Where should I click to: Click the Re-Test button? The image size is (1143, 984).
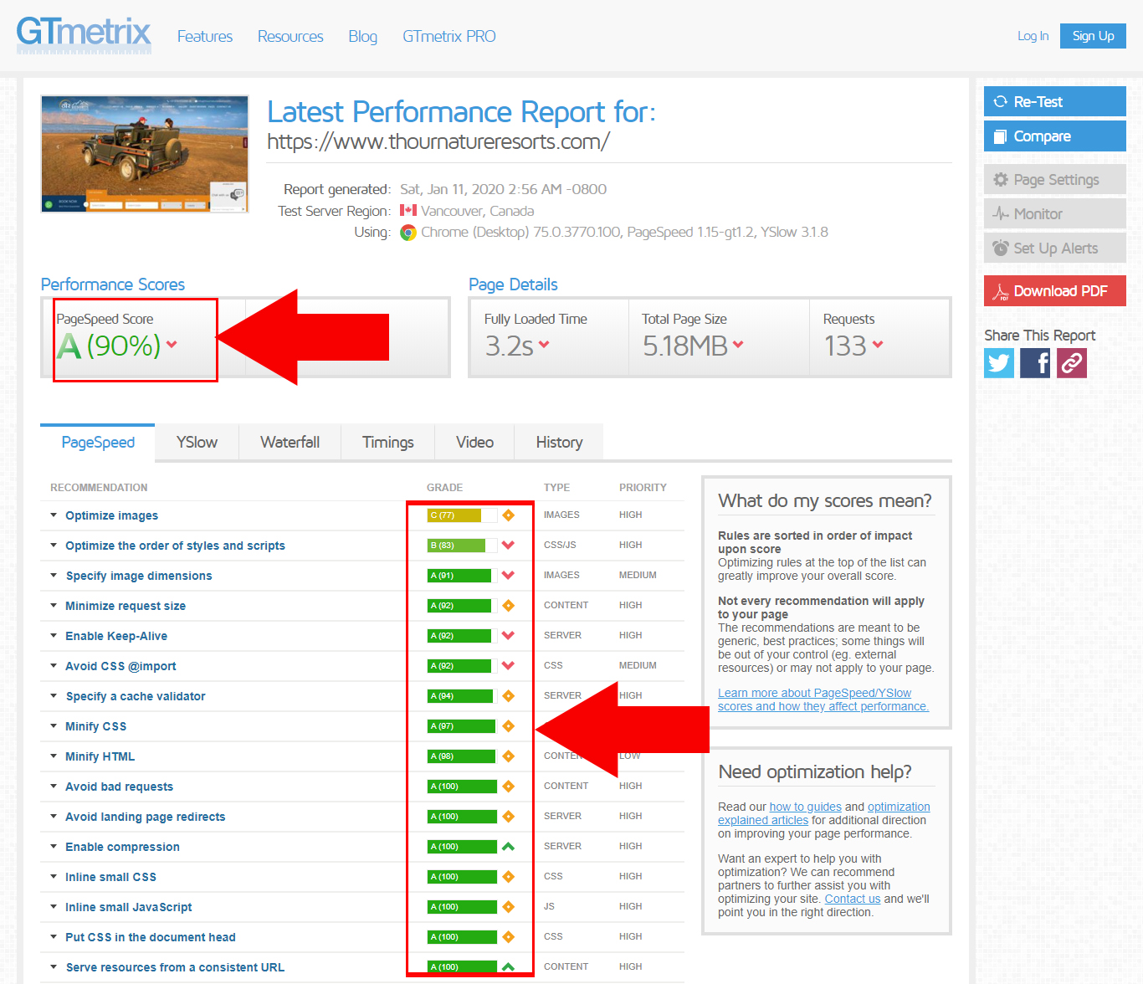coord(1055,101)
